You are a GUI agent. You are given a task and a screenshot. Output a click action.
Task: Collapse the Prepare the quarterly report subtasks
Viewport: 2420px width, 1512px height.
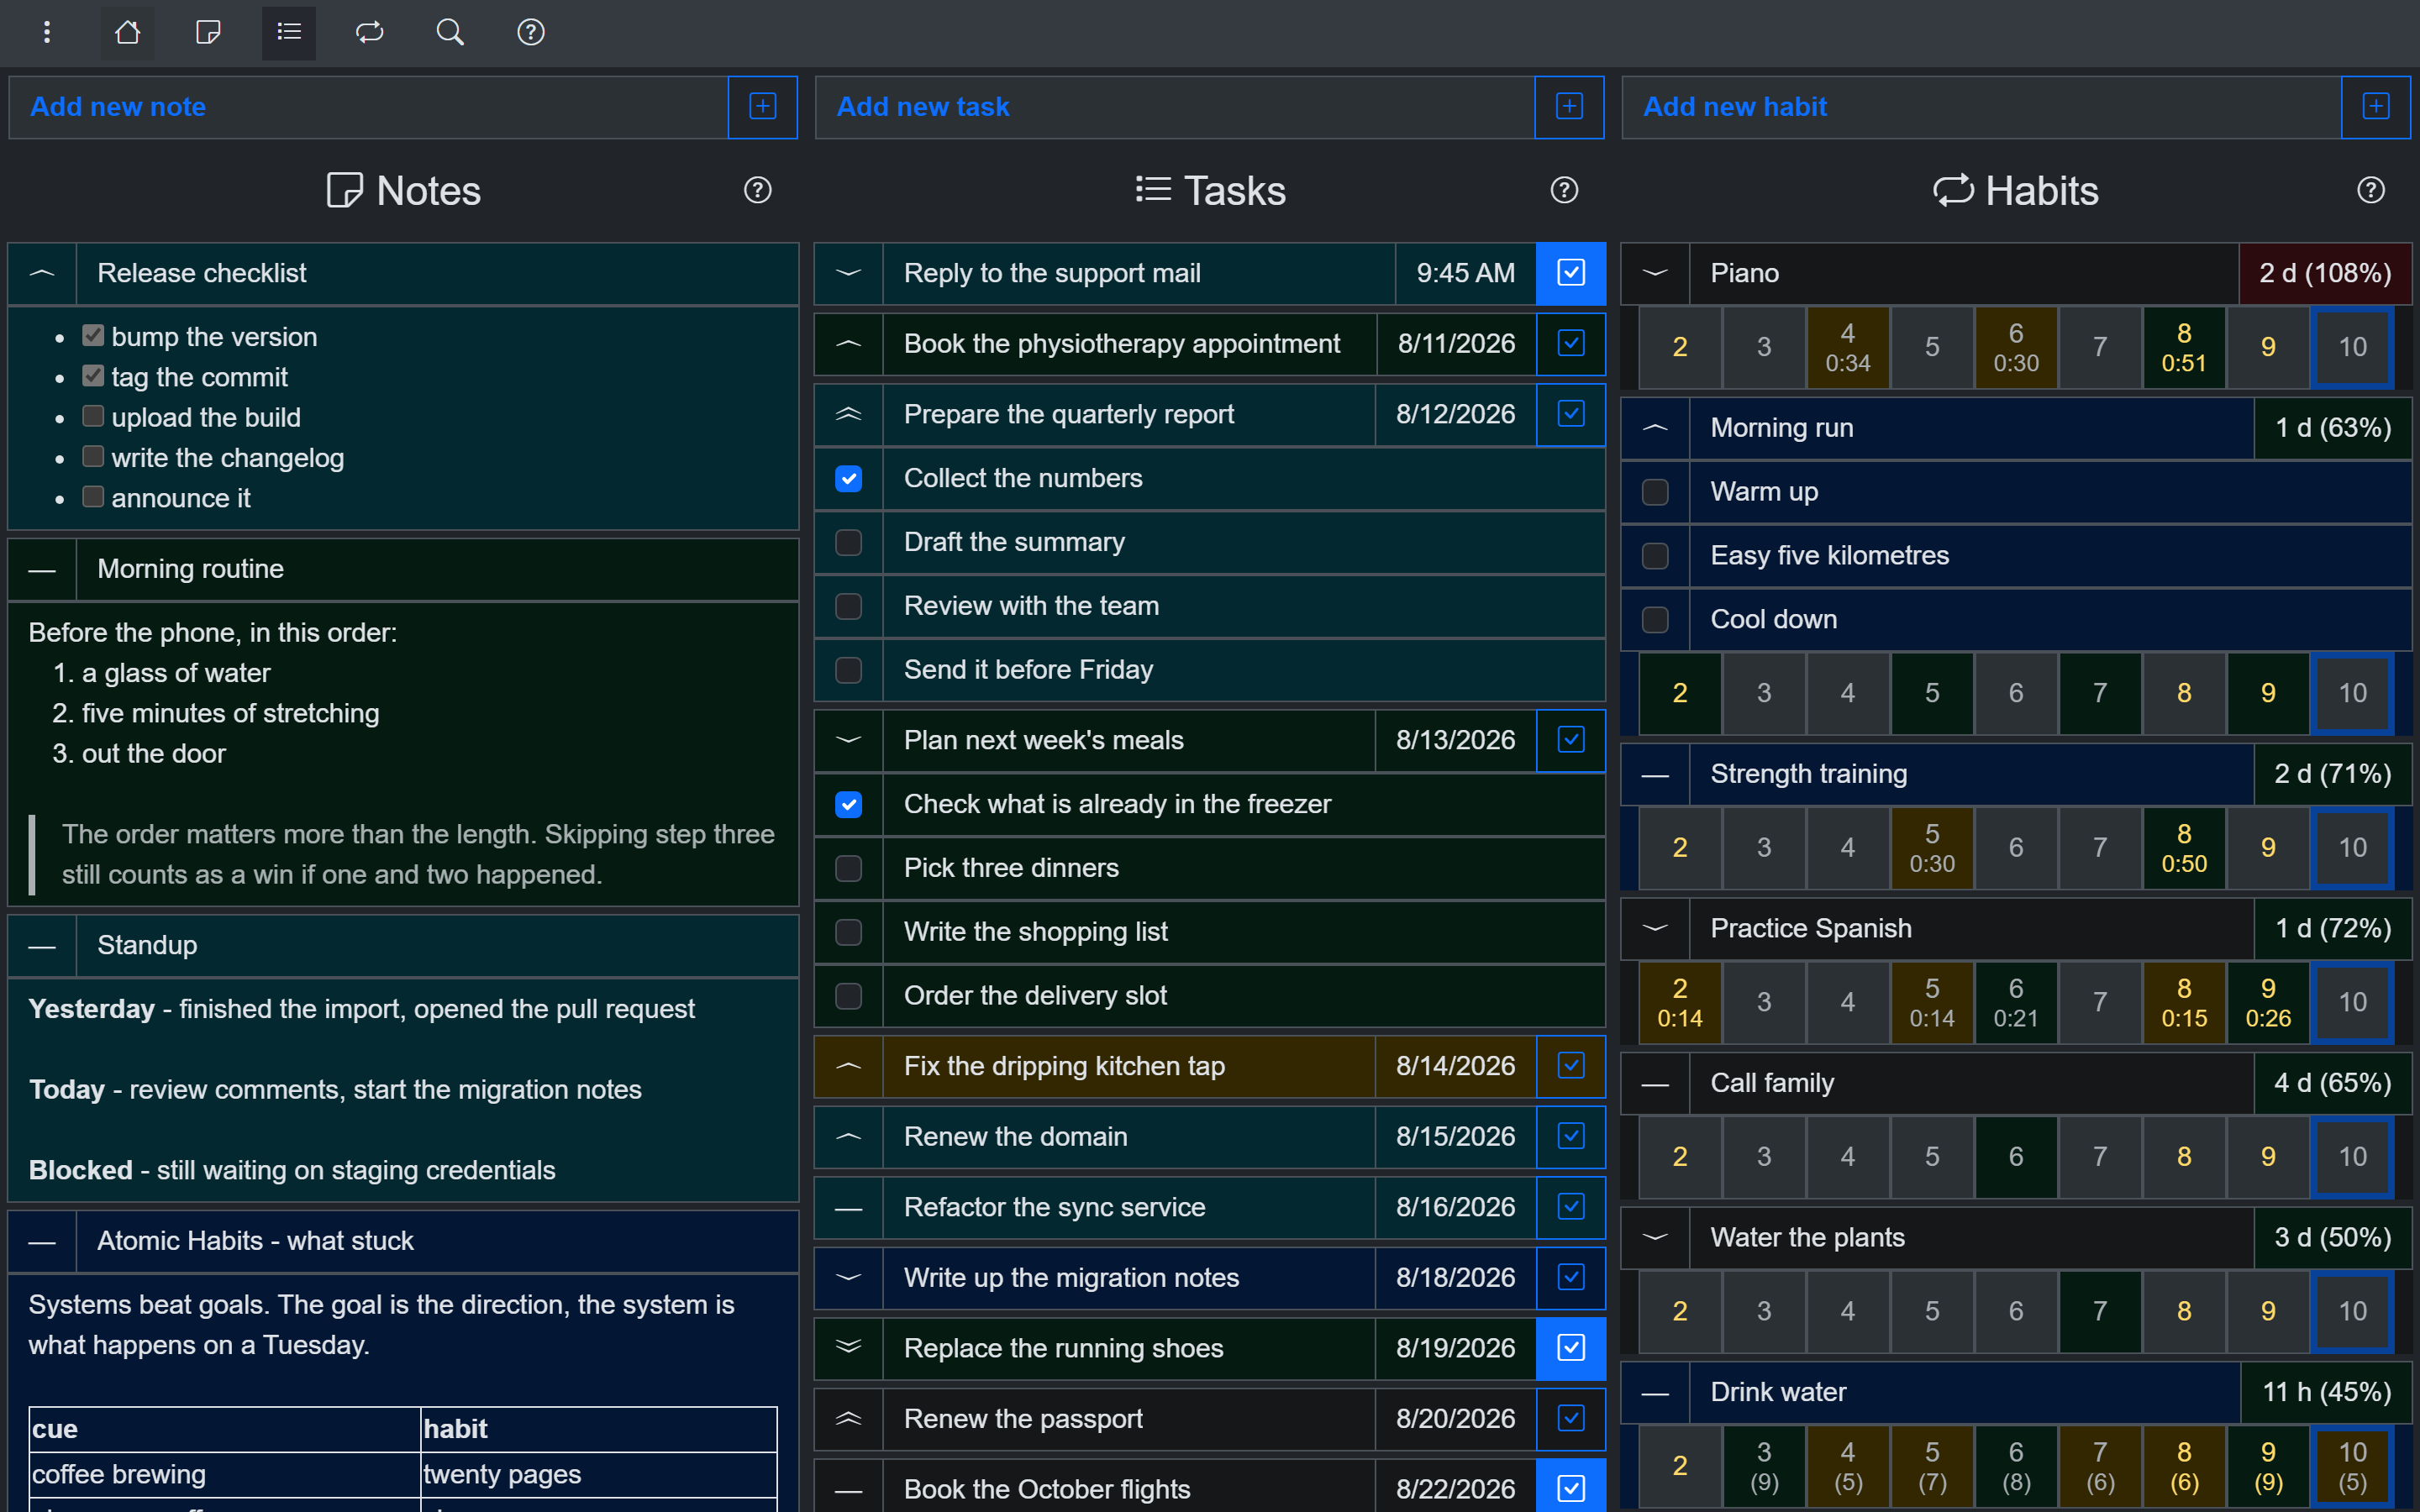(849, 414)
